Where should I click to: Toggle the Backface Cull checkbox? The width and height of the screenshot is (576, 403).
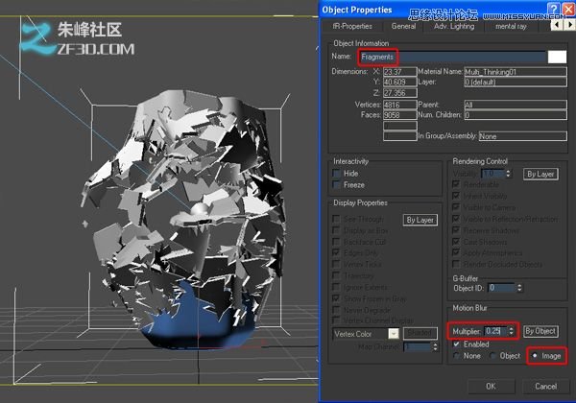(x=336, y=242)
